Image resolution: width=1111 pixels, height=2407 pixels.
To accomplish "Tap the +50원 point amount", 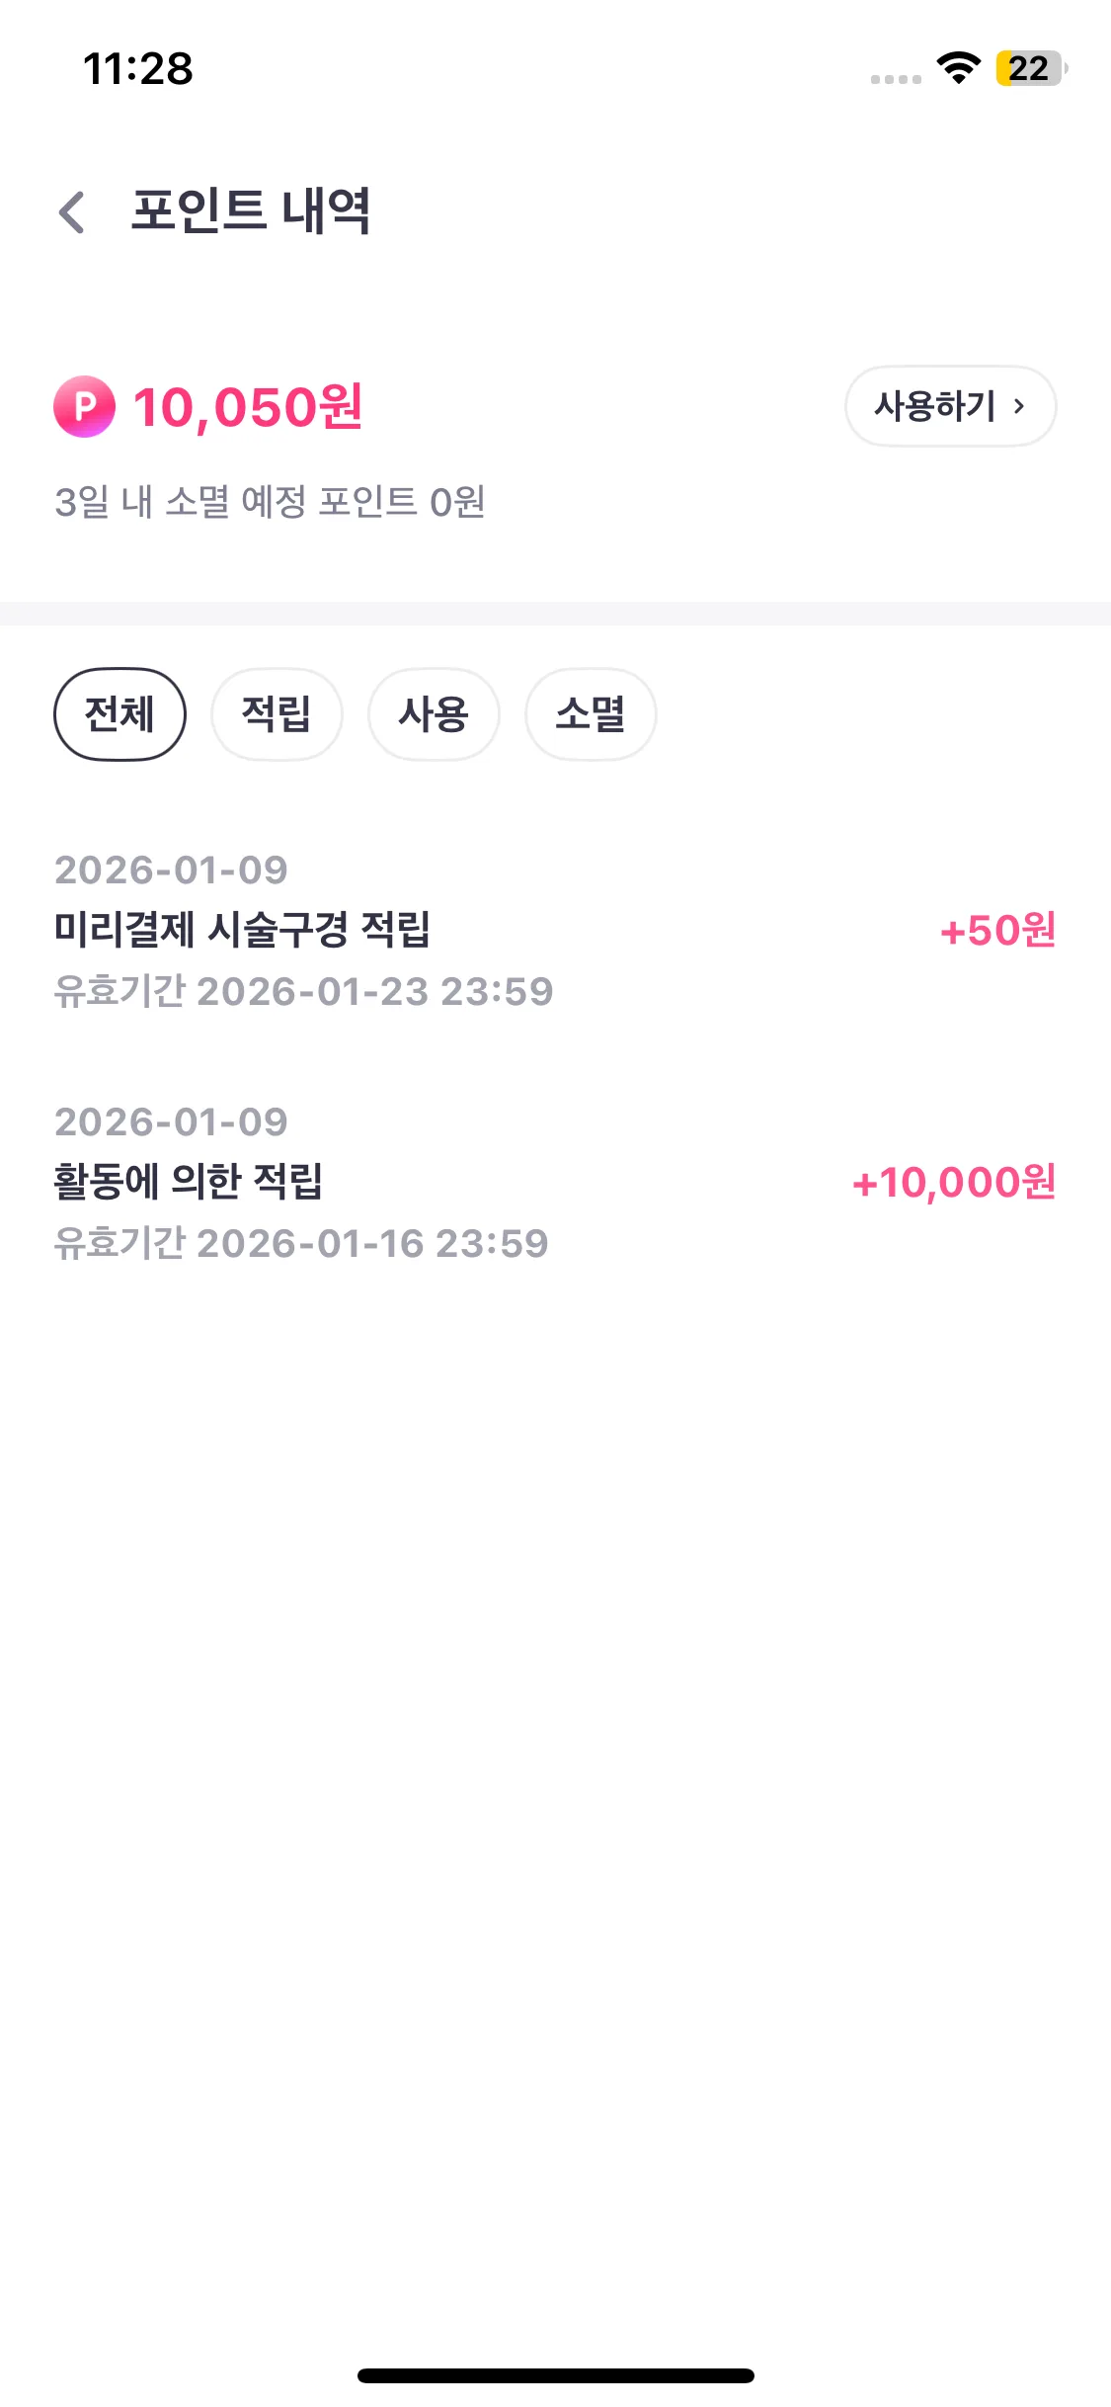I will [997, 931].
